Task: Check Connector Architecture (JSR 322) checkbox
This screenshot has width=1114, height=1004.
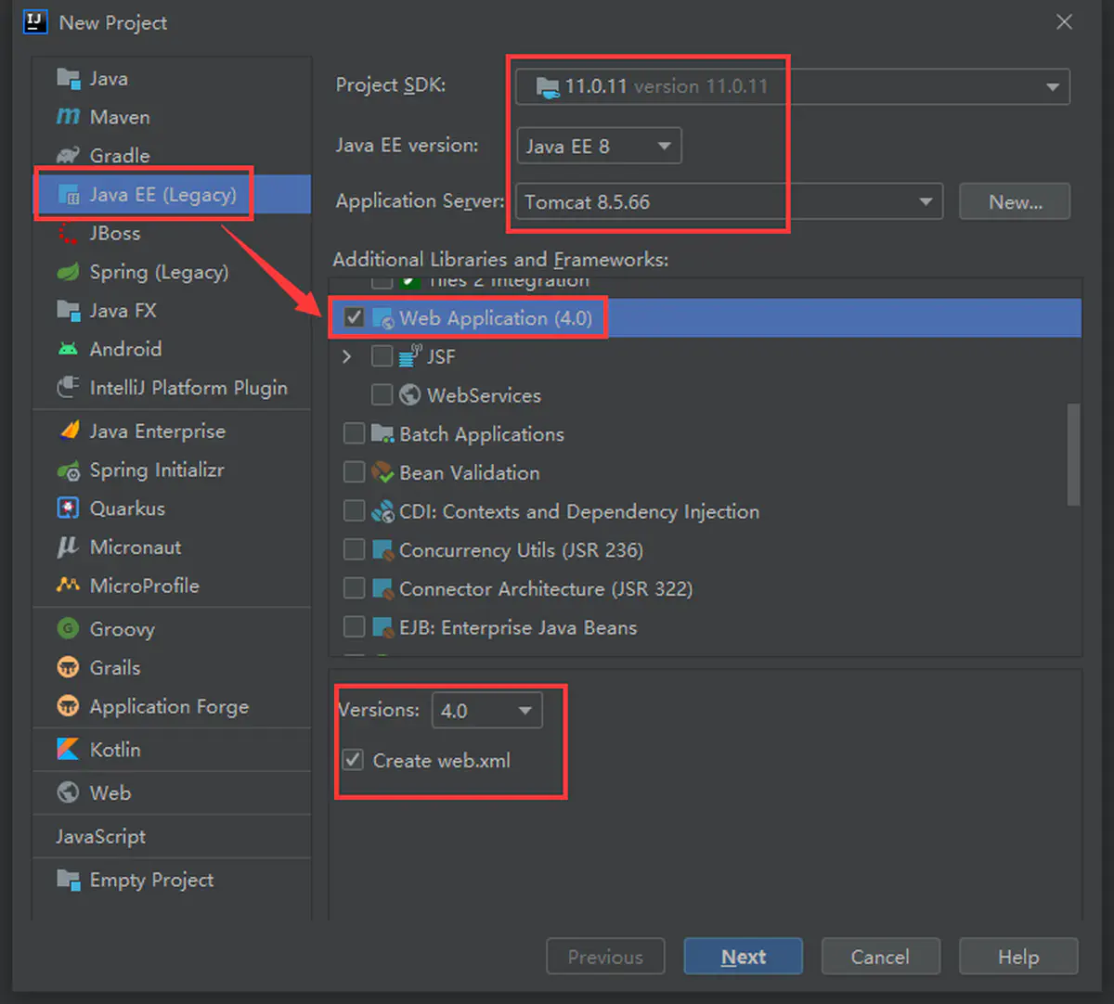Action: click(x=354, y=588)
